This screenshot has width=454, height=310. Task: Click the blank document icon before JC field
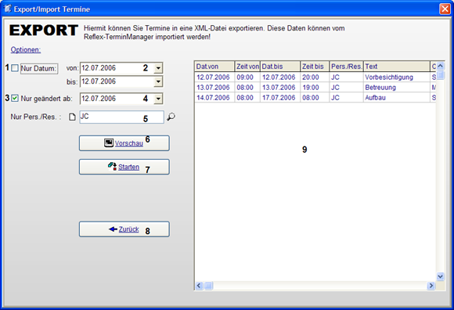pos(72,117)
